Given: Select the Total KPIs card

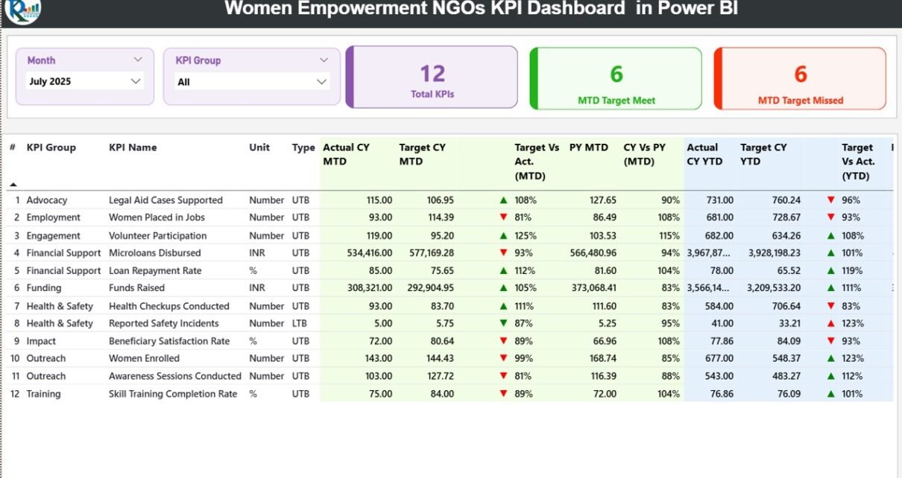Looking at the screenshot, I should click(x=432, y=77).
